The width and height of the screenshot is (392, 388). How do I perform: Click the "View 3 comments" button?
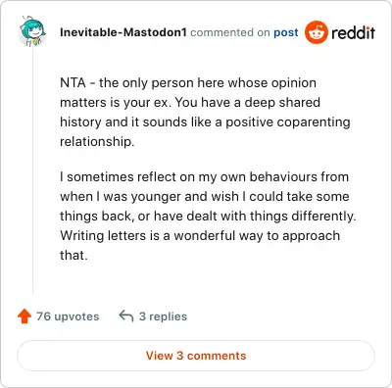pyautogui.click(x=196, y=356)
